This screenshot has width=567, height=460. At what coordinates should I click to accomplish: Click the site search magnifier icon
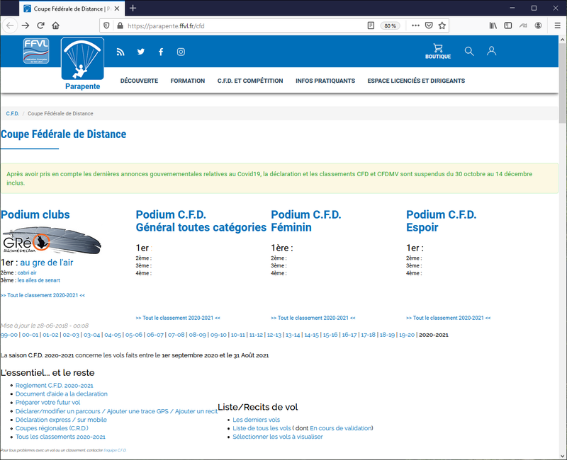469,51
